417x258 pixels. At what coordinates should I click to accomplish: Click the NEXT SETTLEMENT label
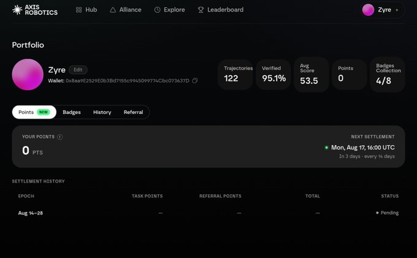pos(373,137)
